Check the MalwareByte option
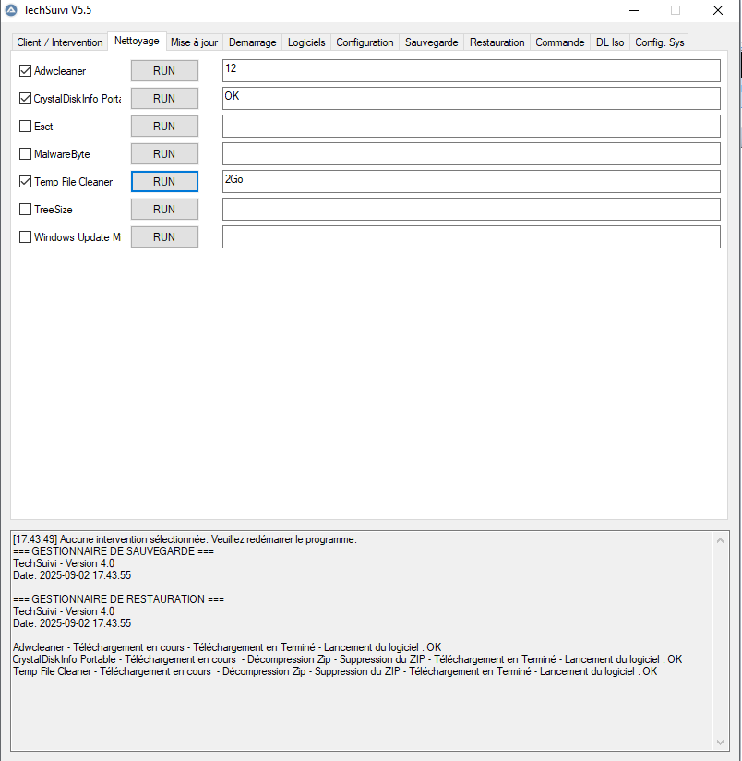This screenshot has width=742, height=761. 23,153
